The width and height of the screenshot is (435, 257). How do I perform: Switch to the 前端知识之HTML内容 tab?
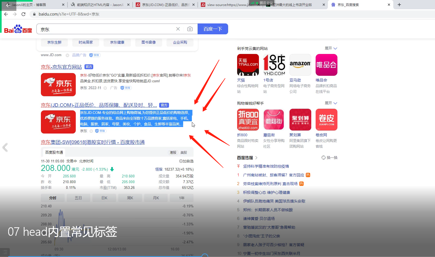[x=100, y=5]
